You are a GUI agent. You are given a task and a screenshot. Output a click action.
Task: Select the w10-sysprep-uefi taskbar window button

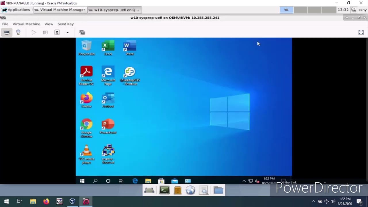pos(114,10)
